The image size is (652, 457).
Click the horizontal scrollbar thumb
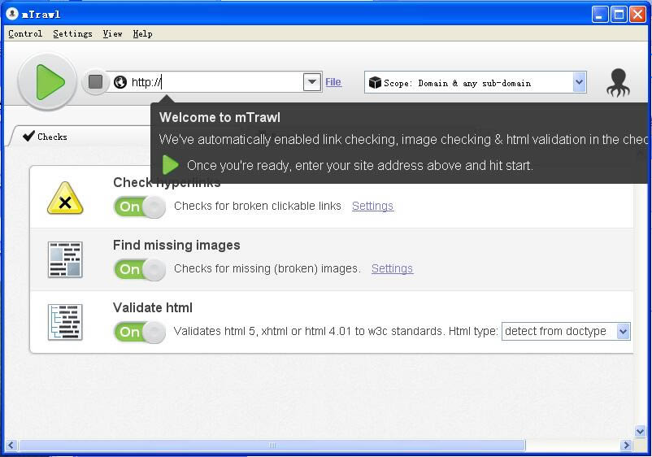(x=272, y=446)
